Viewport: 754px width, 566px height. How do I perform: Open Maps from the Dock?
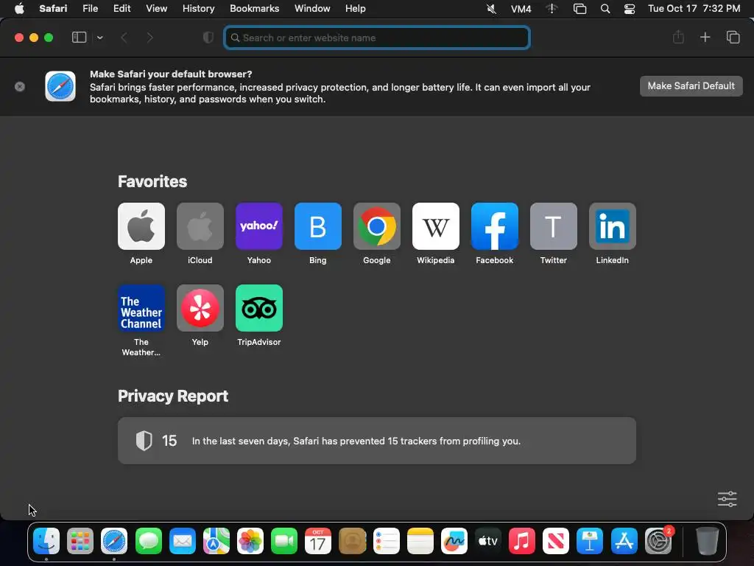click(x=216, y=541)
